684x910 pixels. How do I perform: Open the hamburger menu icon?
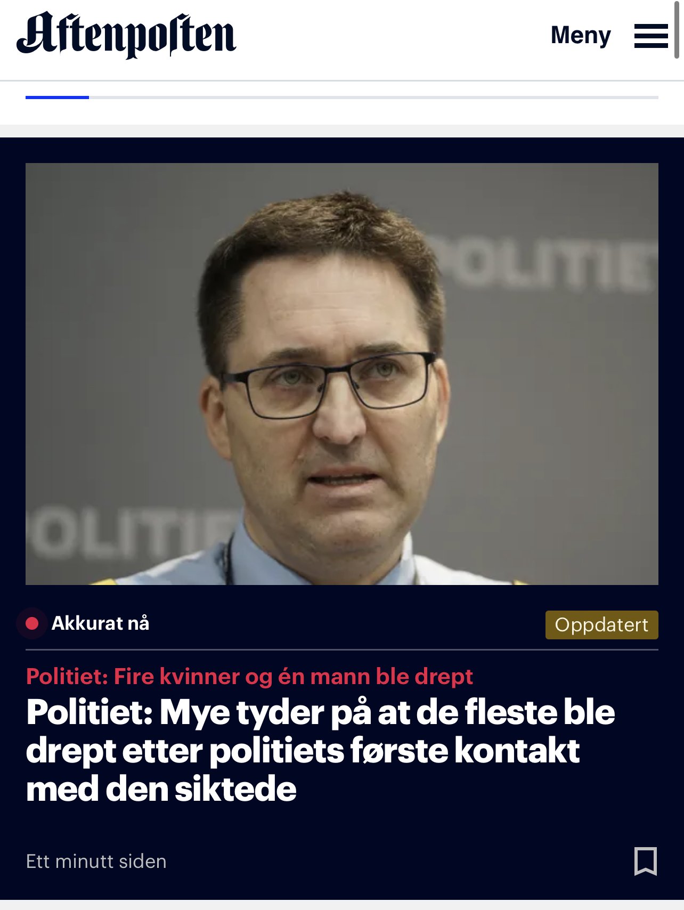[651, 36]
